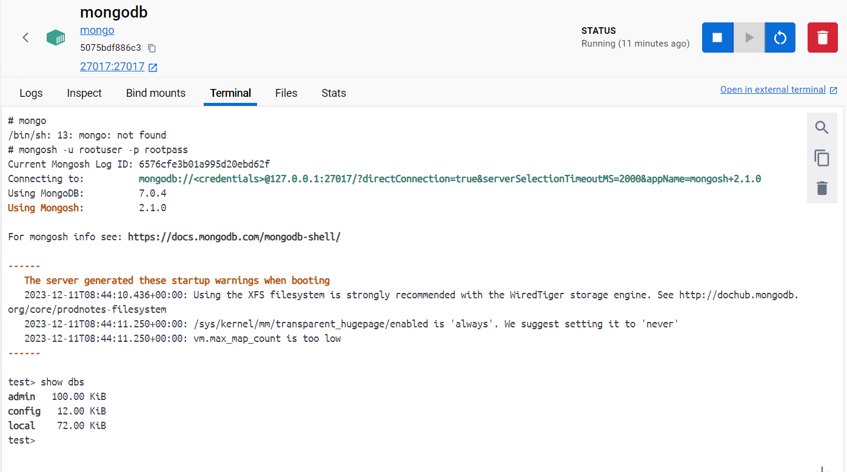Switch to the Files tab

point(286,93)
